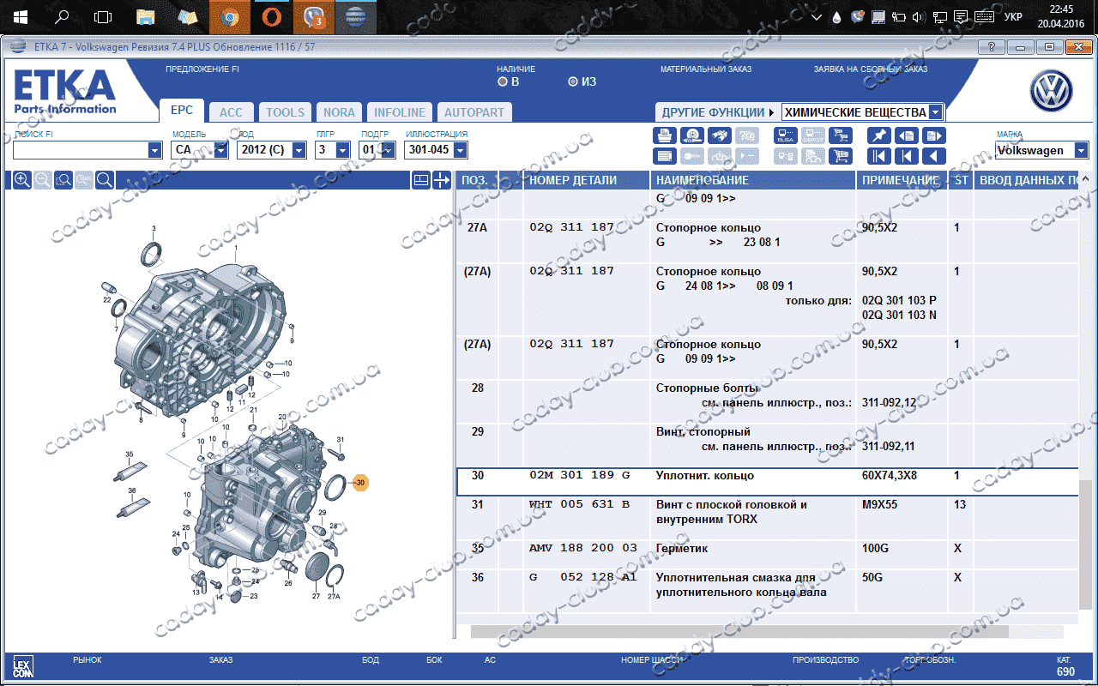Viewport: 1098px width, 686px height.
Task: Switch to the AUTOPART tab
Action: [474, 112]
